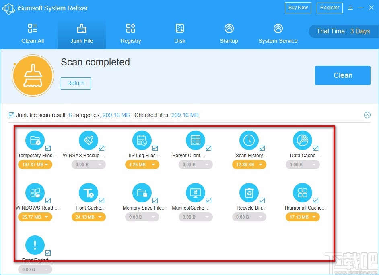This screenshot has width=379, height=275.
Task: Uncheck the Temporary Files checkbox
Action: coord(48,148)
